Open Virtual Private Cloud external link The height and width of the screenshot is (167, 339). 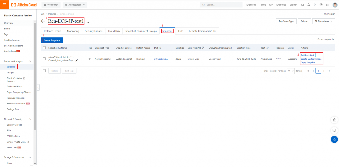click(28, 142)
